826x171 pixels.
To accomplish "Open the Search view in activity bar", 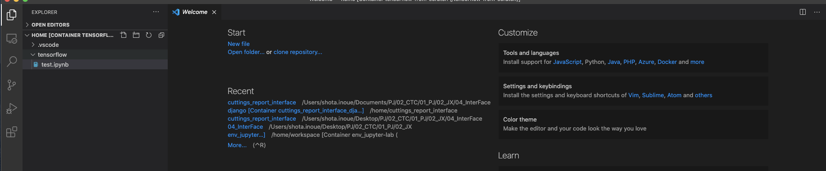I will tap(12, 62).
